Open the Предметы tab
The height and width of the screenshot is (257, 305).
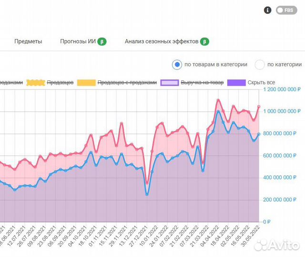point(28,41)
